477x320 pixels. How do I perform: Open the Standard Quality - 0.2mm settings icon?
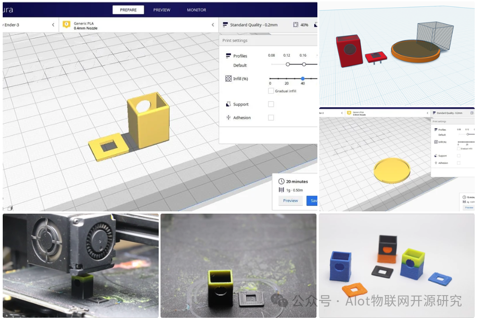[226, 25]
